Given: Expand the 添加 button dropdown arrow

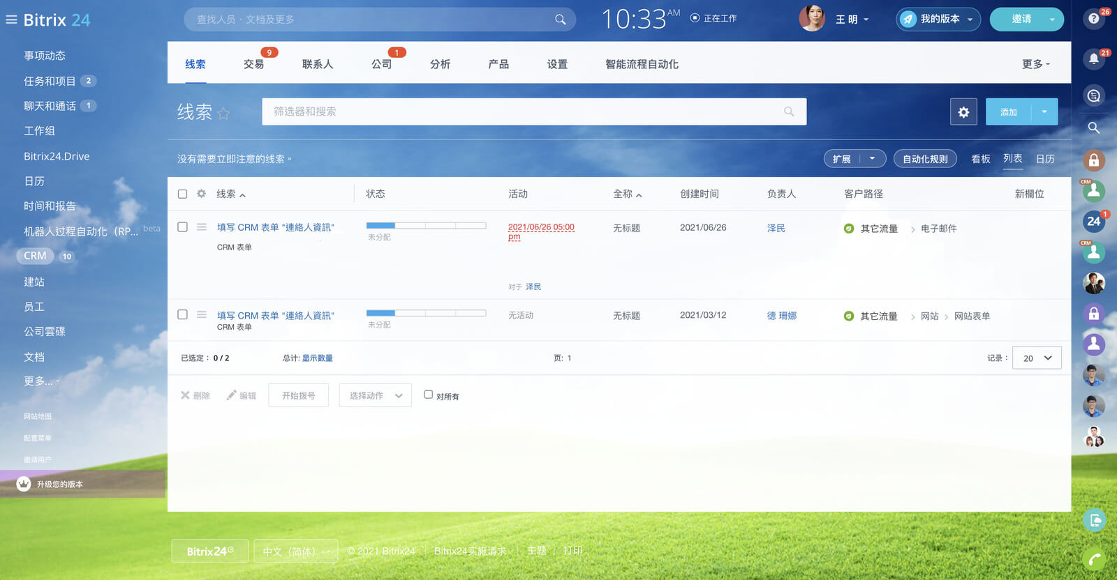Looking at the screenshot, I should click(1044, 112).
